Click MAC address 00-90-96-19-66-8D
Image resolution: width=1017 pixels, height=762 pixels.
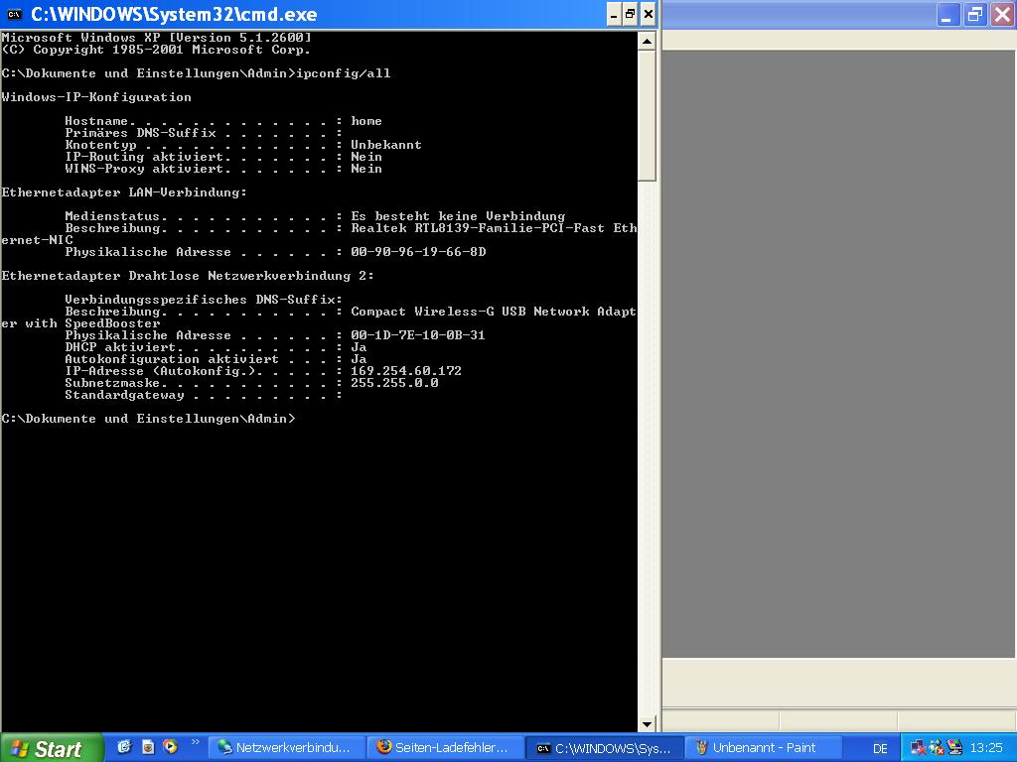pos(418,252)
